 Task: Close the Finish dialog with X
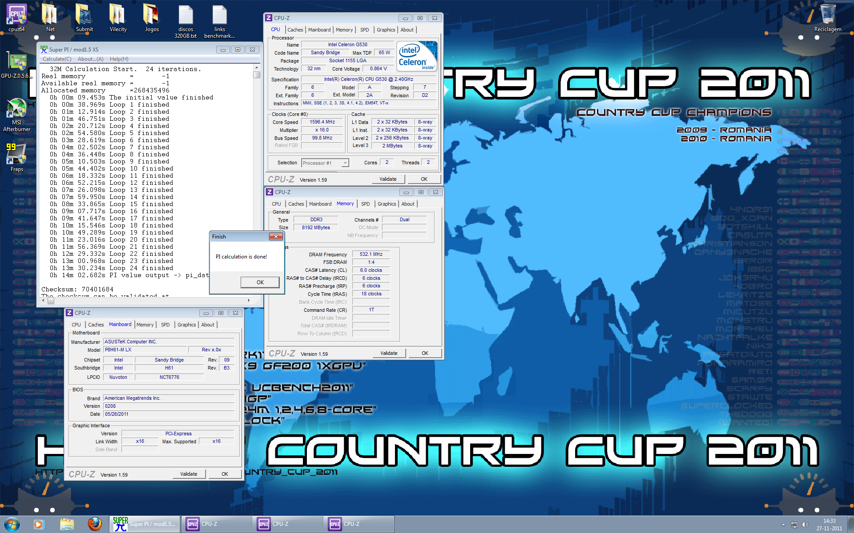coord(276,237)
